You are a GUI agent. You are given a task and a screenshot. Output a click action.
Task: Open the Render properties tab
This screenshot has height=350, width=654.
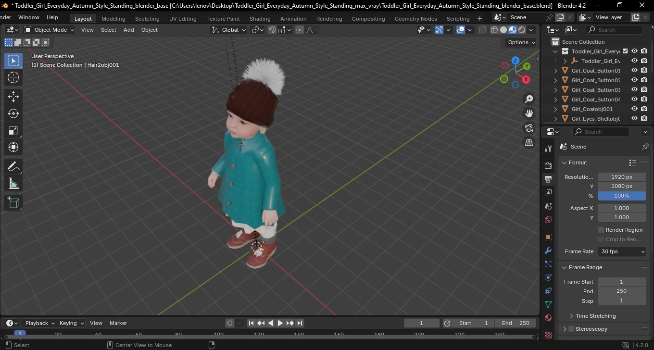tap(548, 165)
